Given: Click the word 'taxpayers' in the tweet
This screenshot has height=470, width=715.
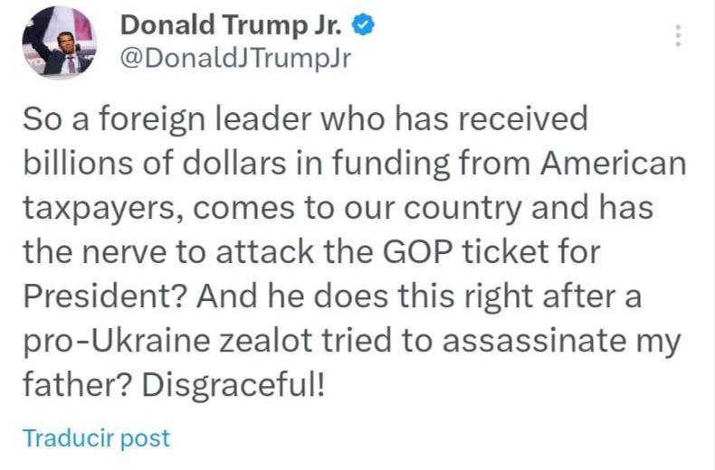Looking at the screenshot, I should (89, 209).
